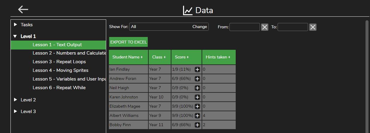Screen dimensions: 370x133
Task: Click Export to Excel button
Action: 128,42
